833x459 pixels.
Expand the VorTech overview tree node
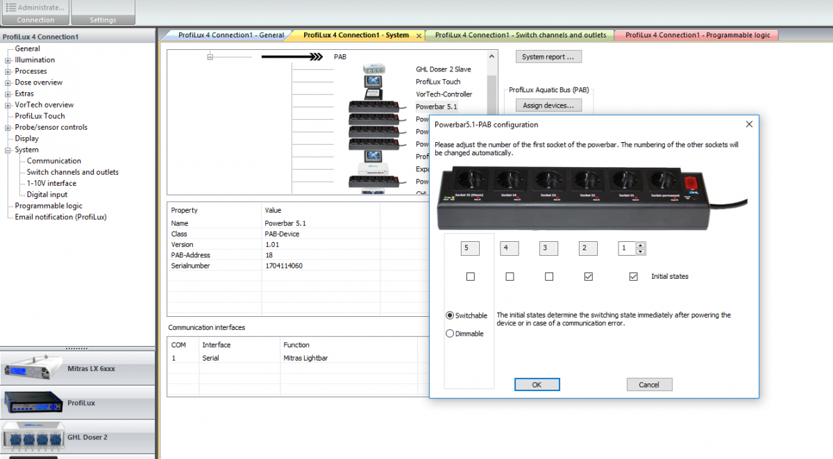point(8,105)
